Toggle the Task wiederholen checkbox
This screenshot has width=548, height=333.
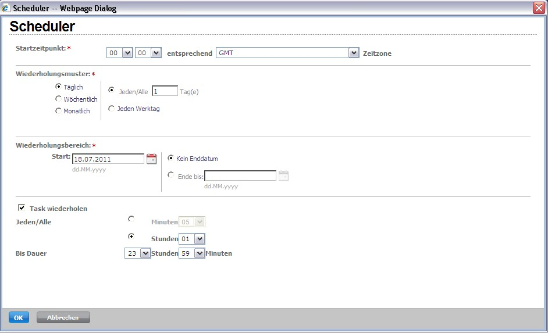click(22, 207)
